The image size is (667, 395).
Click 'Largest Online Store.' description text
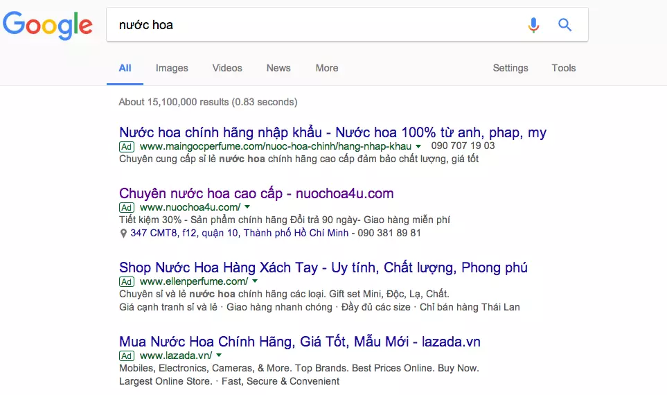click(x=166, y=381)
